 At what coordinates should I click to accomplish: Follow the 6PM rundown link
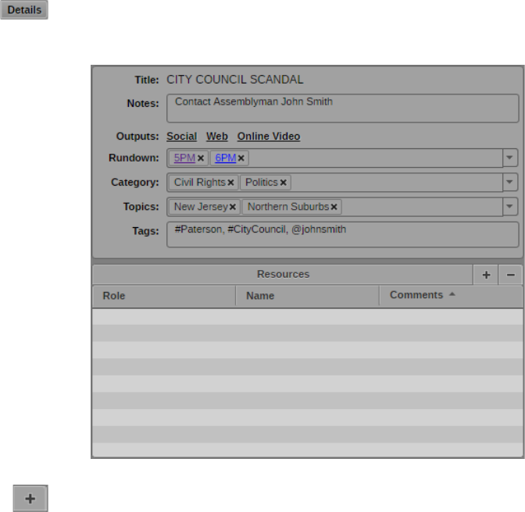(x=226, y=158)
